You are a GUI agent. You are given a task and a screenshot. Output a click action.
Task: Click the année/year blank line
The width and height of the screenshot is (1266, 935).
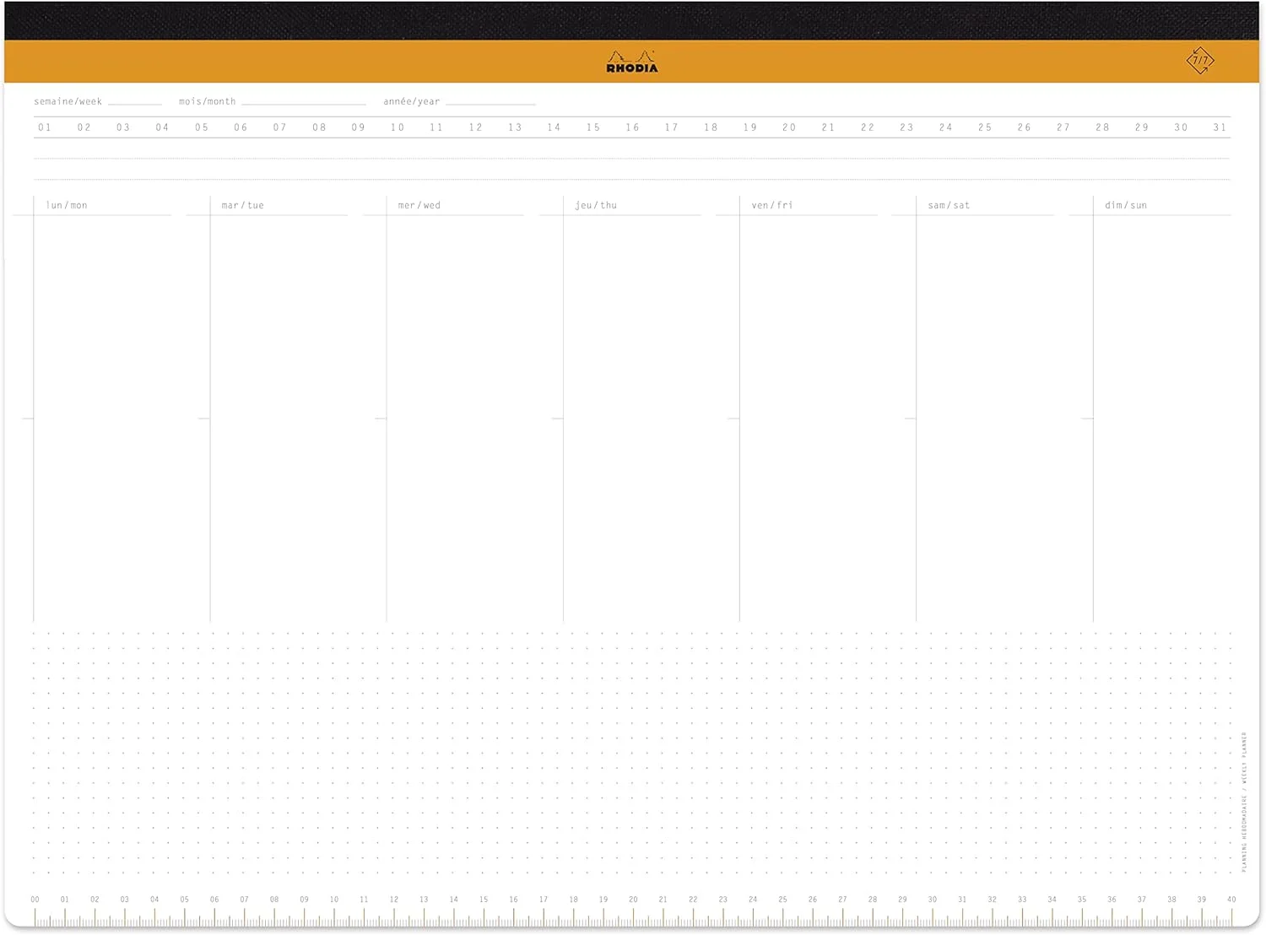point(490,101)
